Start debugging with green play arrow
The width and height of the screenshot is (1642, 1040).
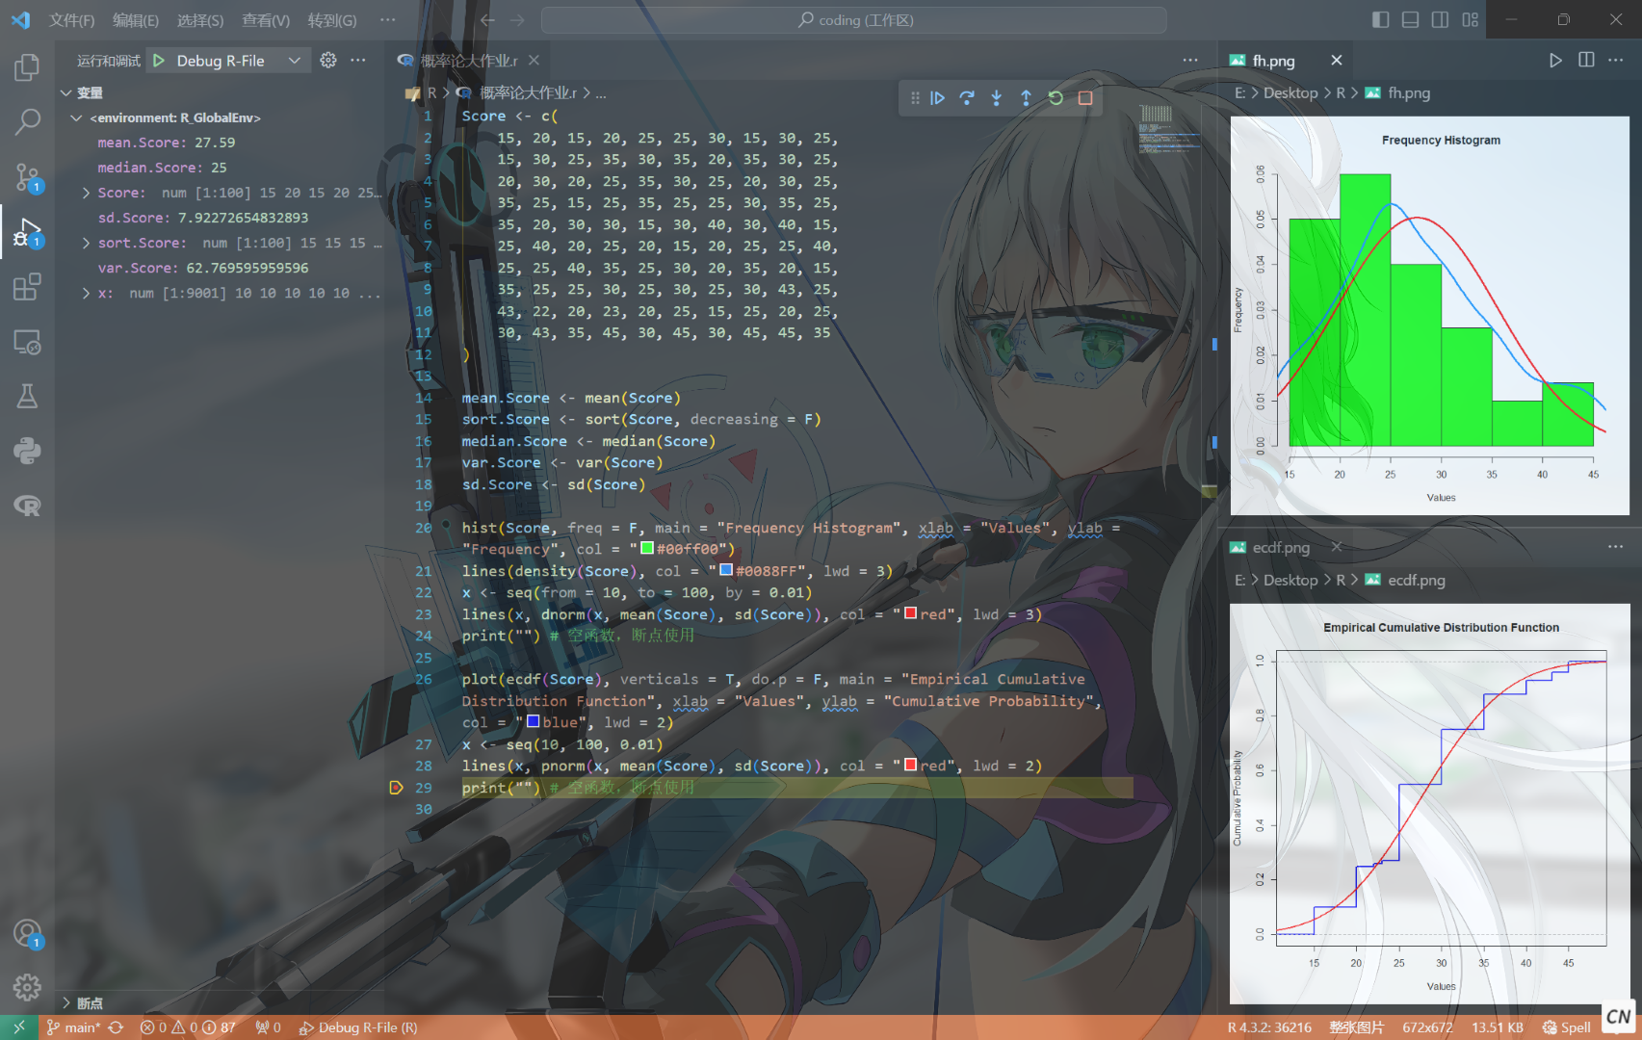point(159,61)
